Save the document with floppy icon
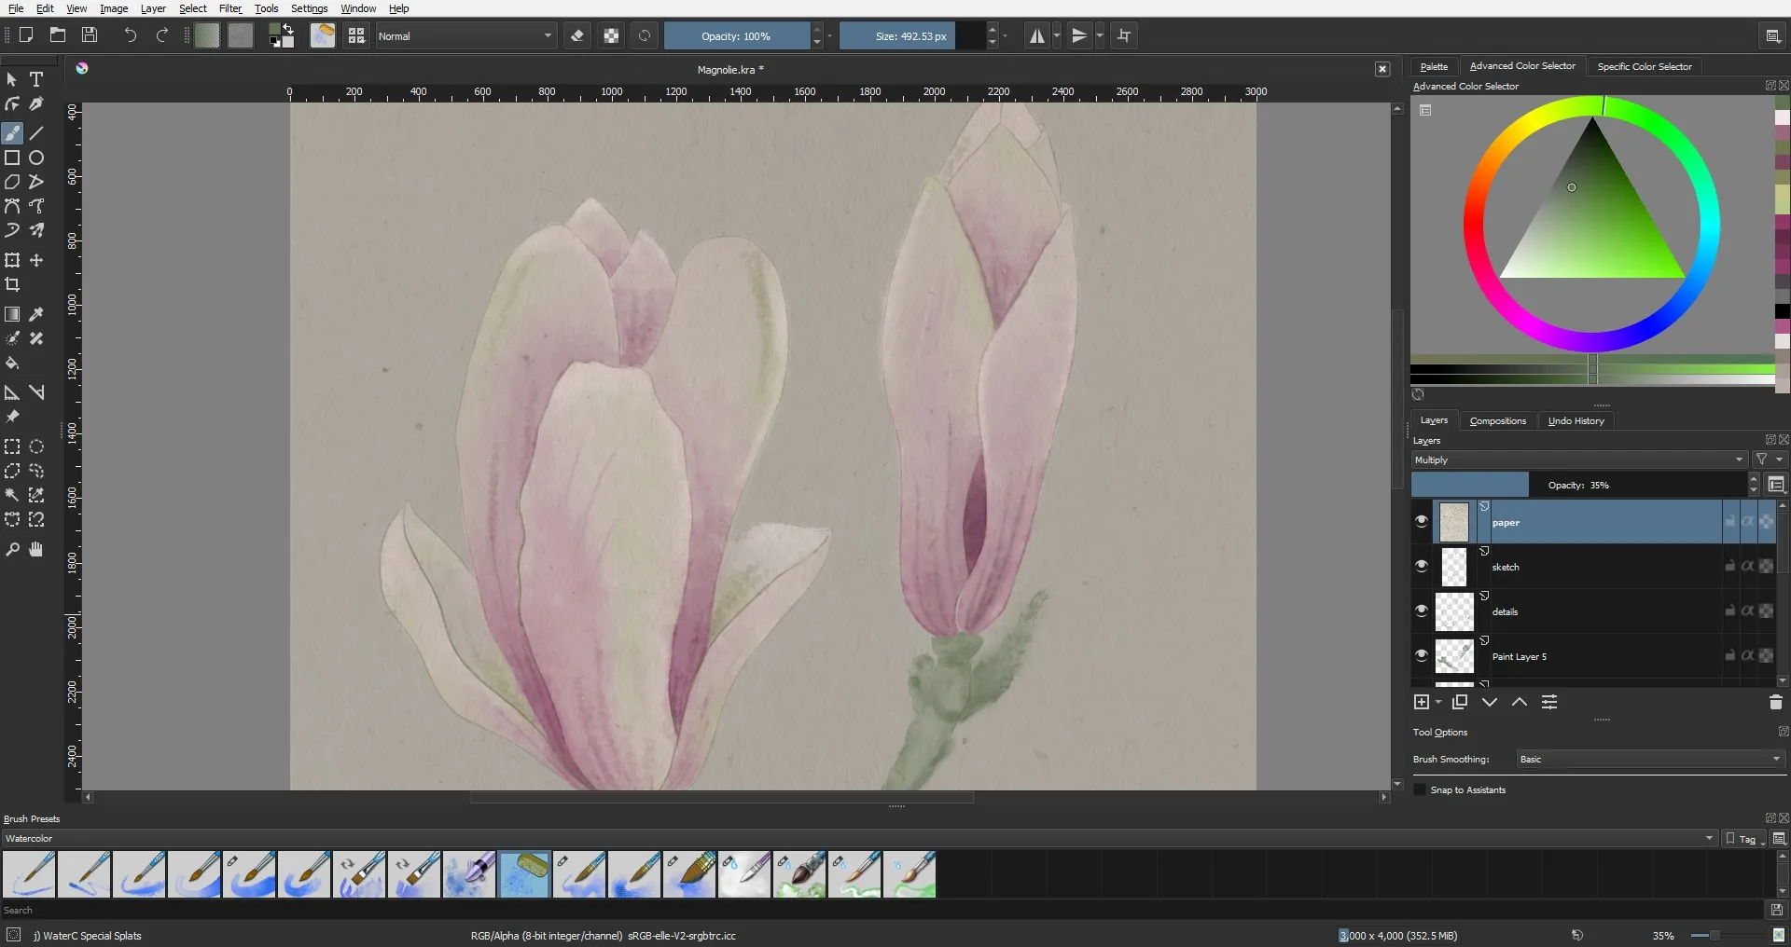This screenshot has width=1791, height=947. pos(90,35)
